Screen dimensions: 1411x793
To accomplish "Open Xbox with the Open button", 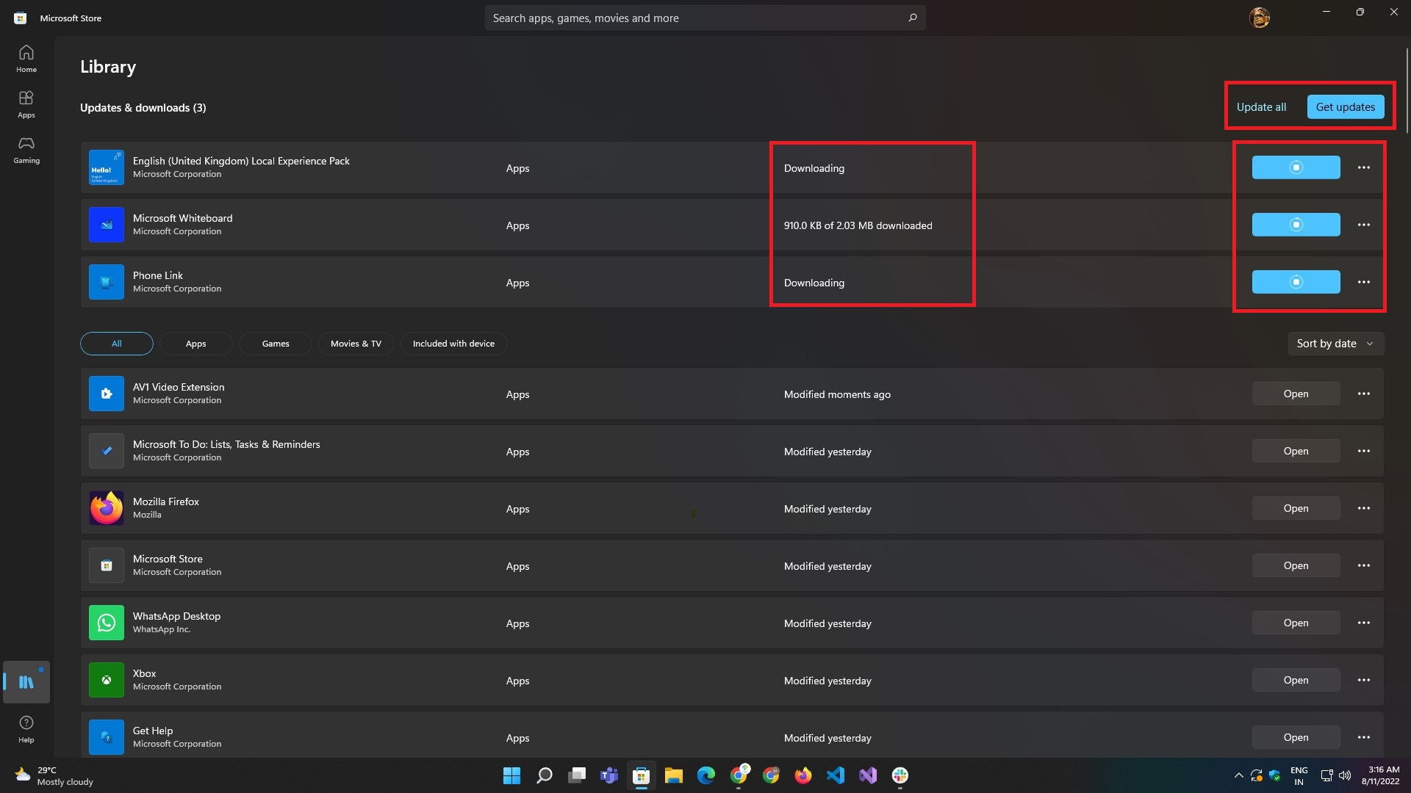I will [1296, 680].
